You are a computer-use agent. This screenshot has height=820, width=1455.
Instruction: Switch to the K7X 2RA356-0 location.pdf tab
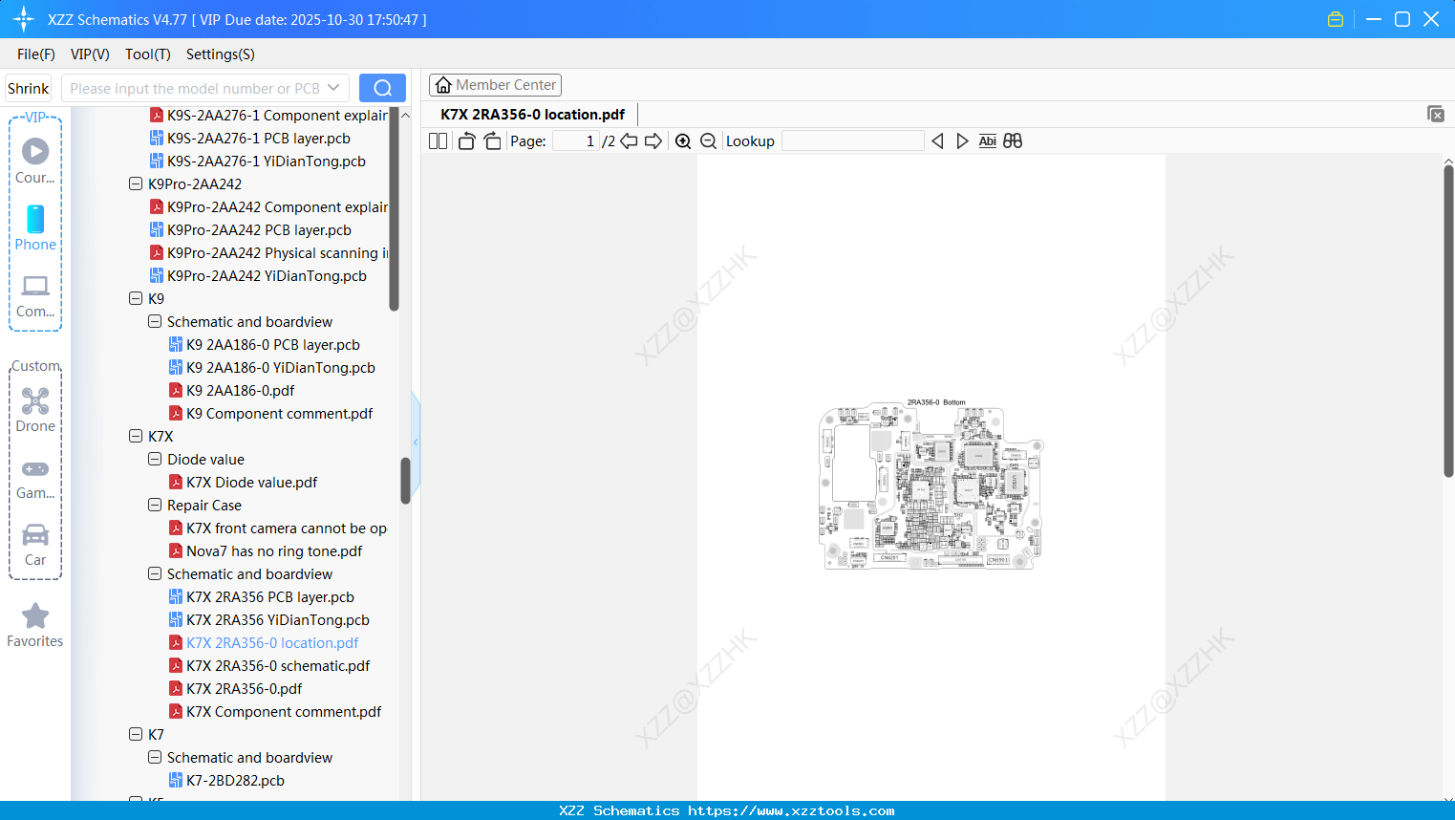point(531,114)
